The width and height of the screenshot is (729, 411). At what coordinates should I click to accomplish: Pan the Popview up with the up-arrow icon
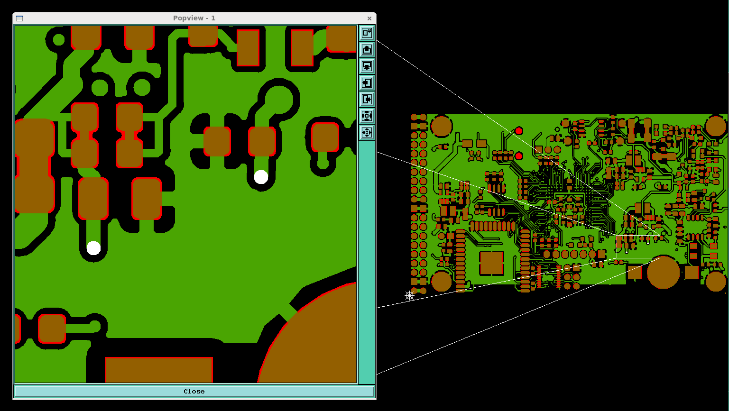tap(367, 49)
